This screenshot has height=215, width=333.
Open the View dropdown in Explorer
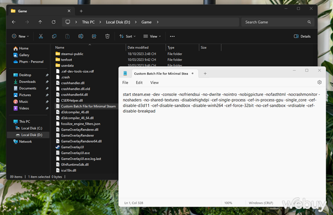(152, 36)
